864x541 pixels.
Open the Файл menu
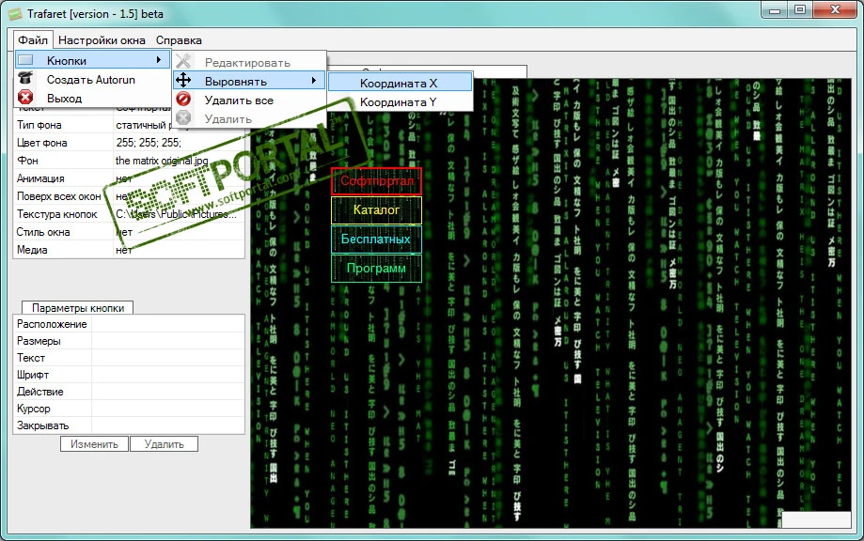(33, 40)
